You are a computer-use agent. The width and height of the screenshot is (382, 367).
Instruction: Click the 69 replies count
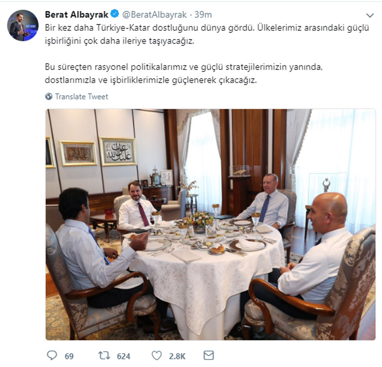coord(69,356)
